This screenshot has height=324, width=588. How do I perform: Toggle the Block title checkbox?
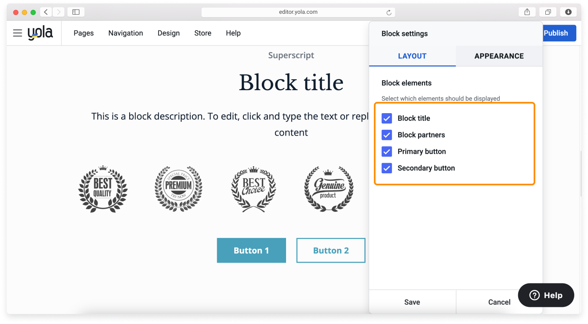coord(386,118)
